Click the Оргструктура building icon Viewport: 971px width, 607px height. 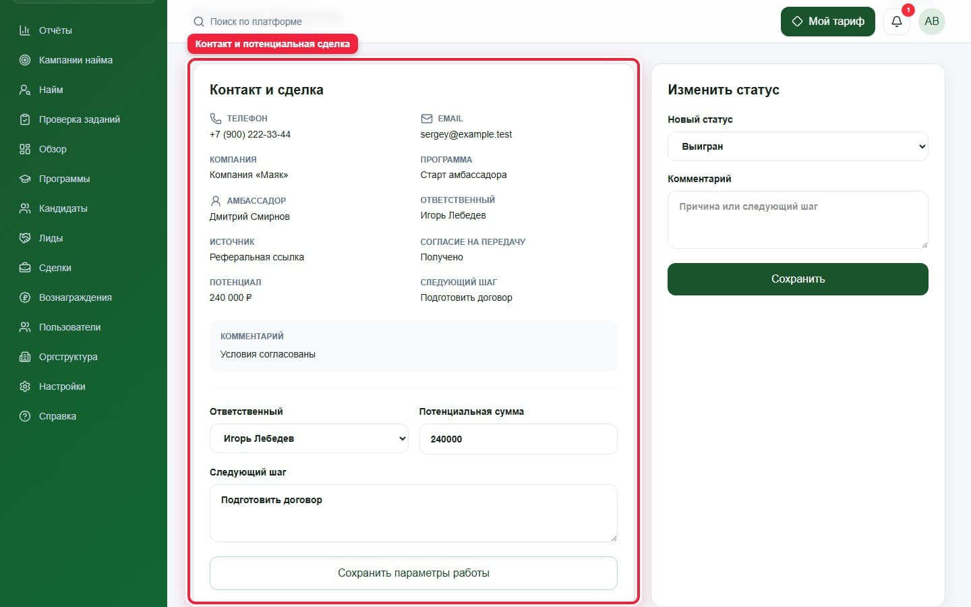[25, 357]
